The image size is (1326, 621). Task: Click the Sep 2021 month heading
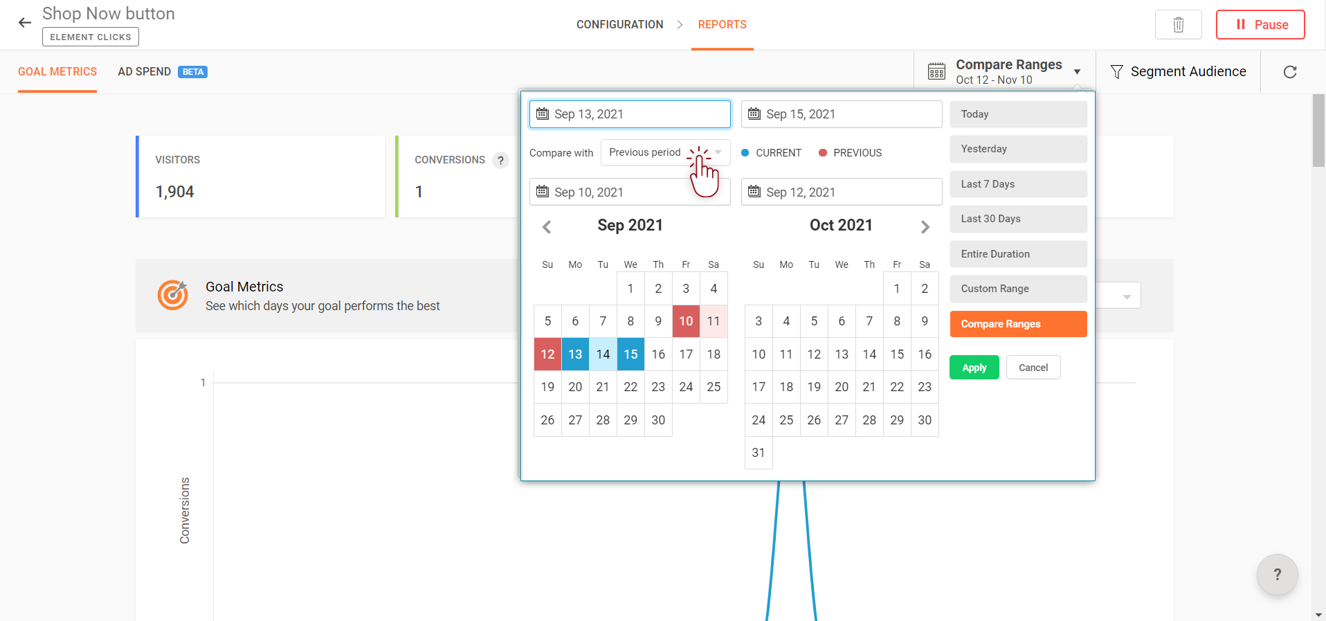pyautogui.click(x=630, y=225)
